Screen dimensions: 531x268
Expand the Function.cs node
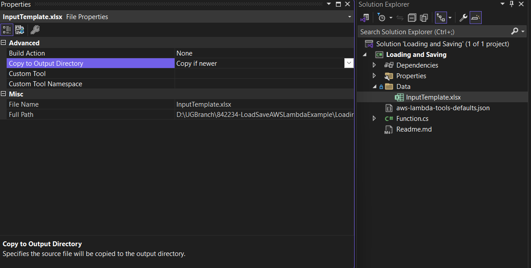coord(374,118)
